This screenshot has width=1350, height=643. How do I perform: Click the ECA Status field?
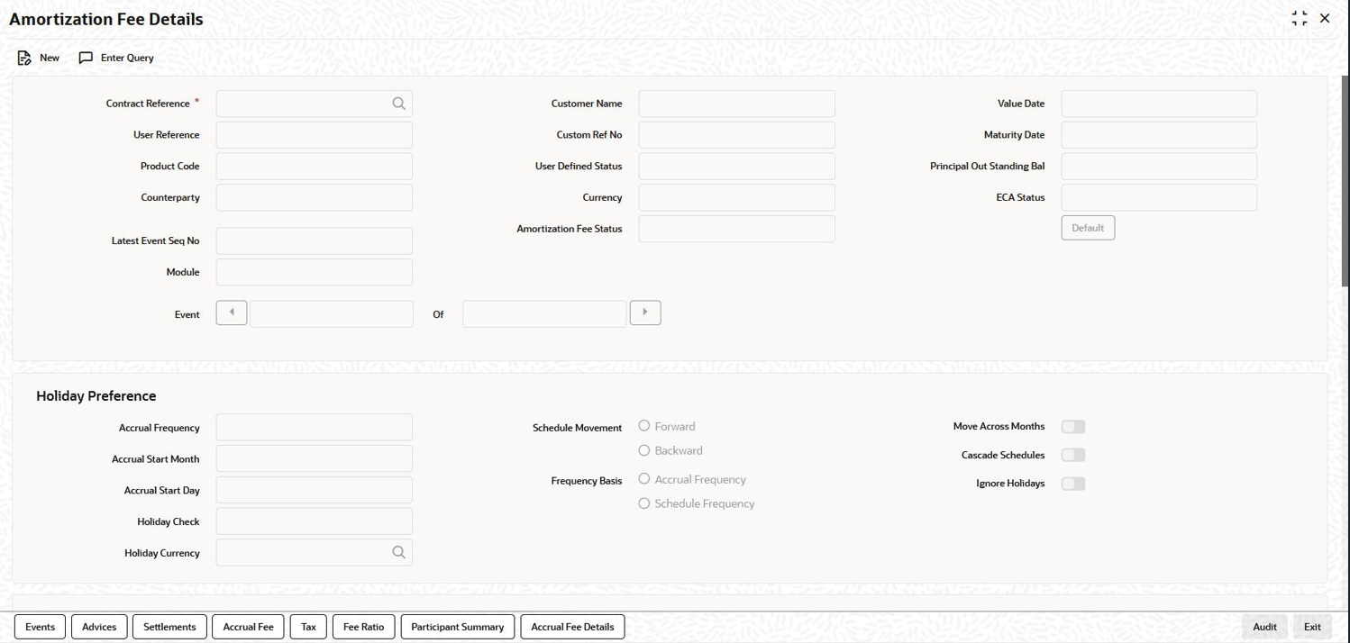[x=1159, y=197]
